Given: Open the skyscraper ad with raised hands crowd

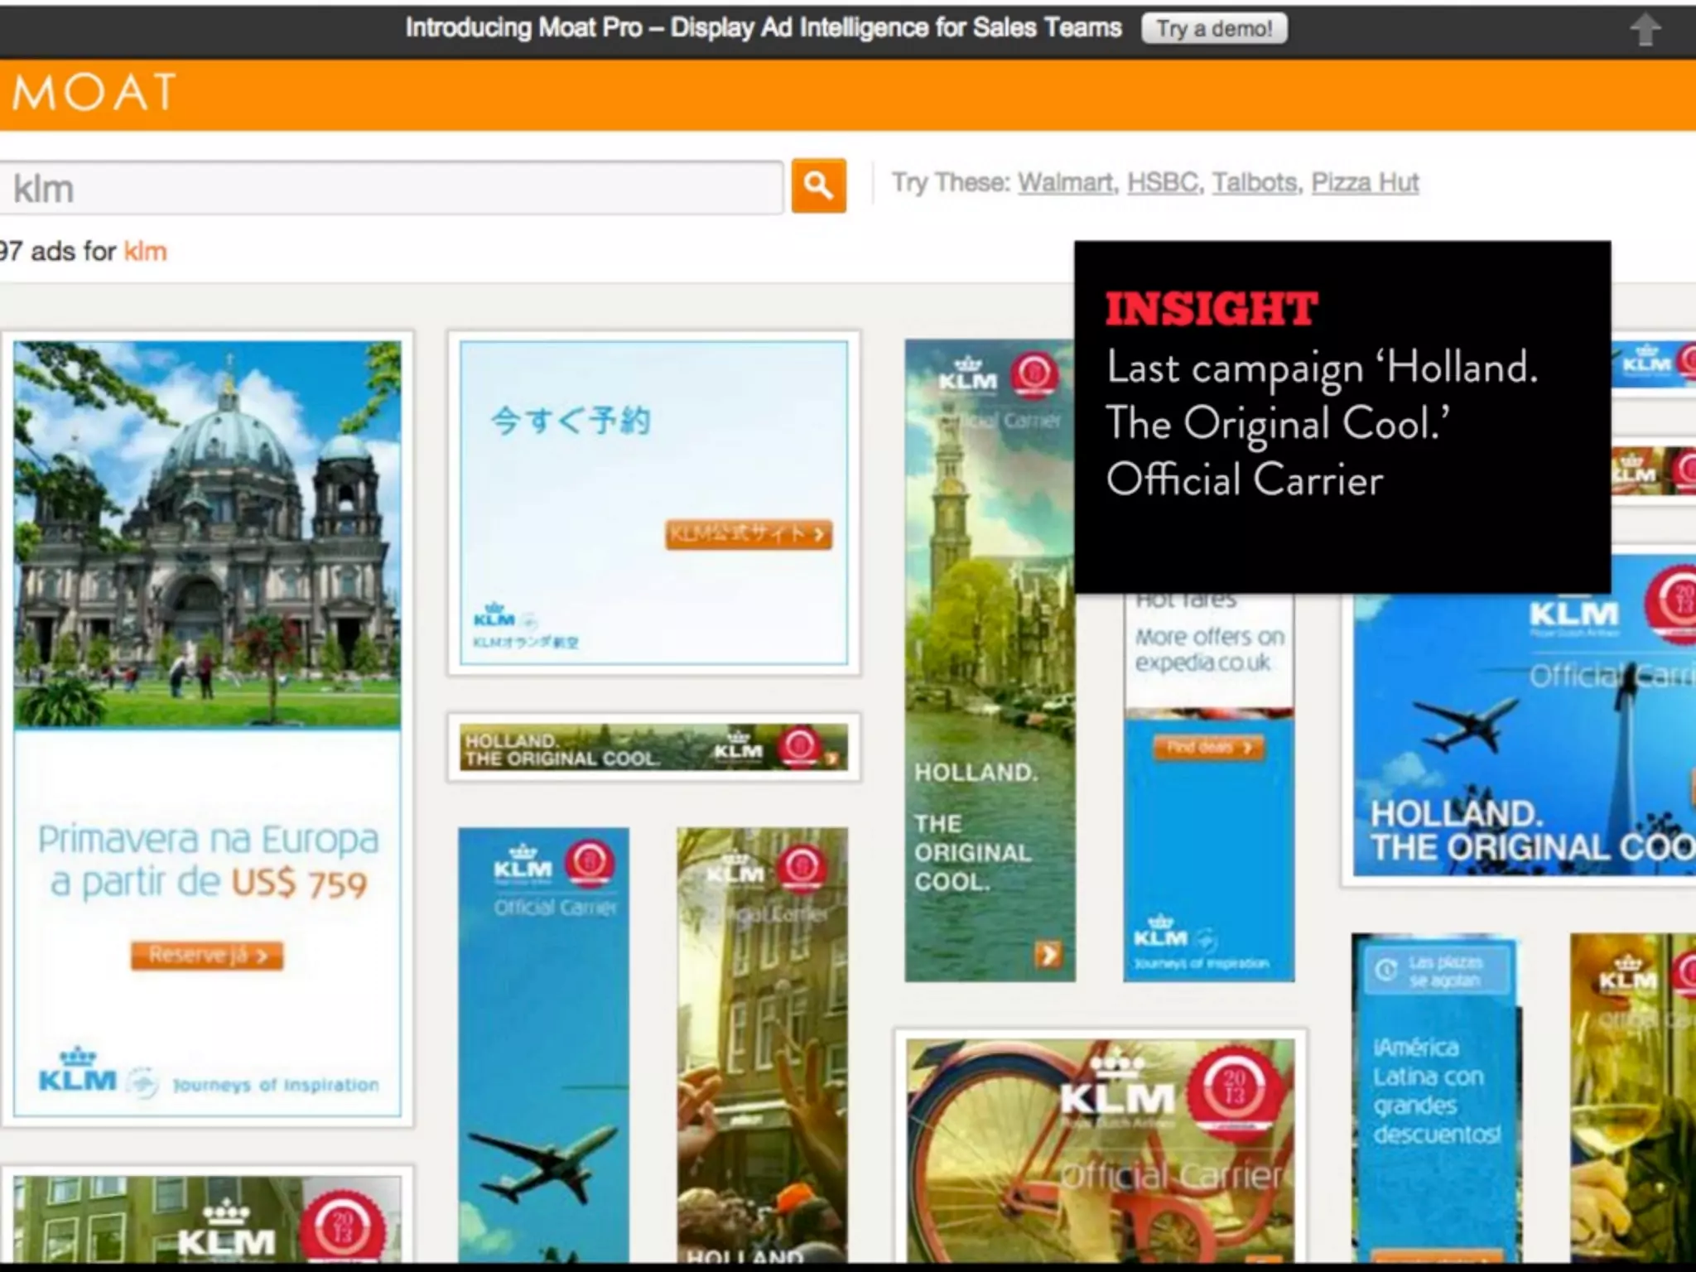Looking at the screenshot, I should coord(762,1045).
